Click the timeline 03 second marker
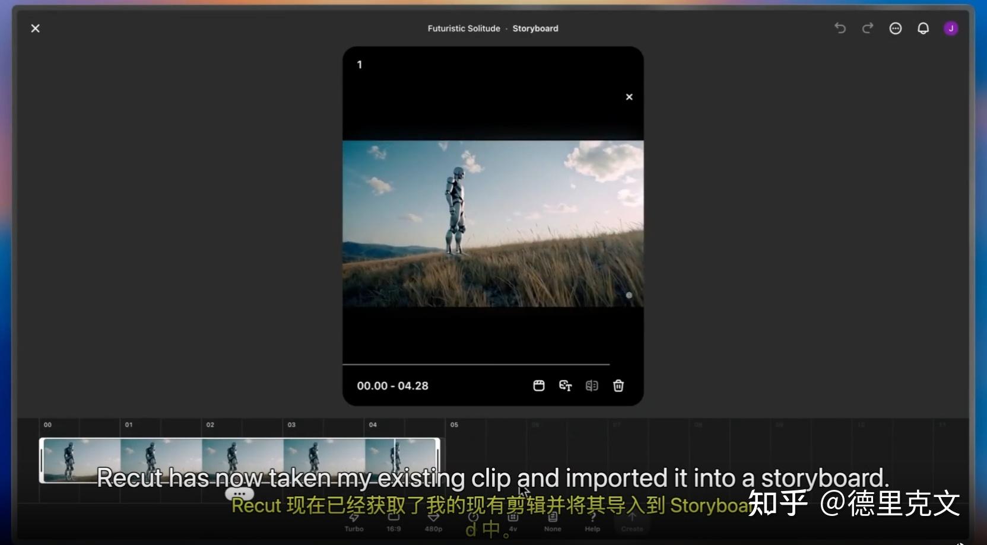 point(291,425)
